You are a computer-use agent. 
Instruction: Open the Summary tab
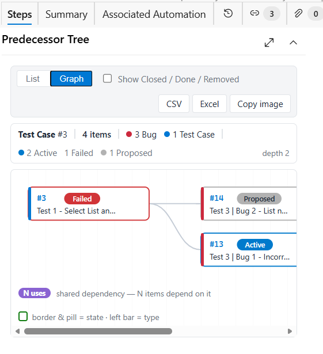66,14
